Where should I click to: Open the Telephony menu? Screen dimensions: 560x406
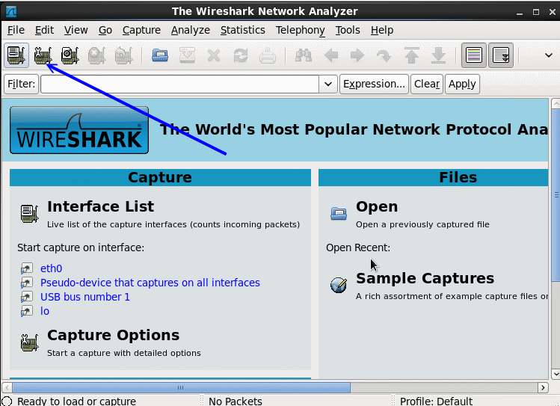pyautogui.click(x=300, y=30)
